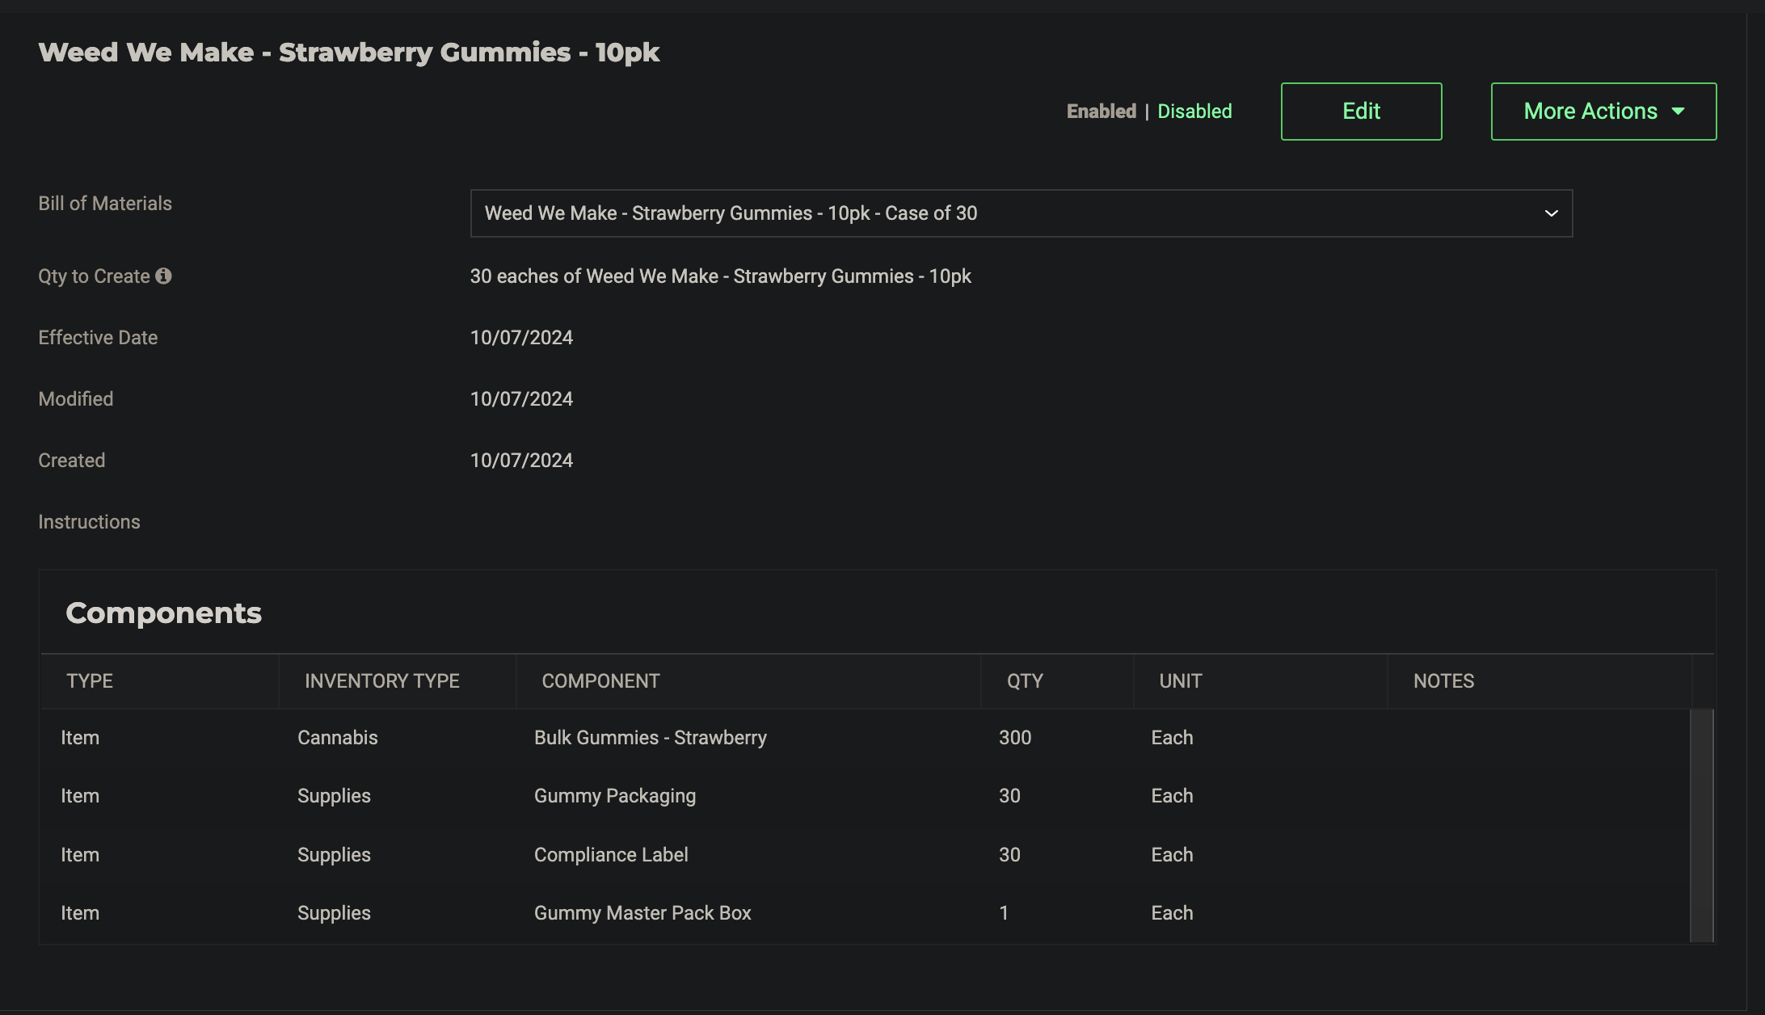The width and height of the screenshot is (1765, 1015).
Task: Set status to Disabled
Action: click(1194, 112)
